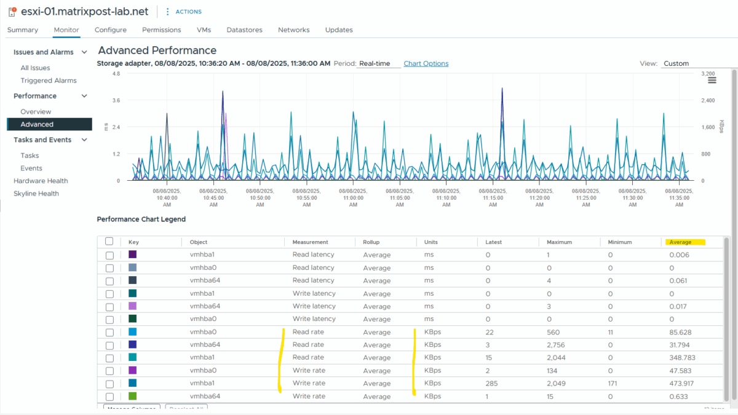Image resolution: width=738 pixels, height=415 pixels.
Task: Open the ACTIONS vertical-dots menu
Action: click(x=168, y=11)
